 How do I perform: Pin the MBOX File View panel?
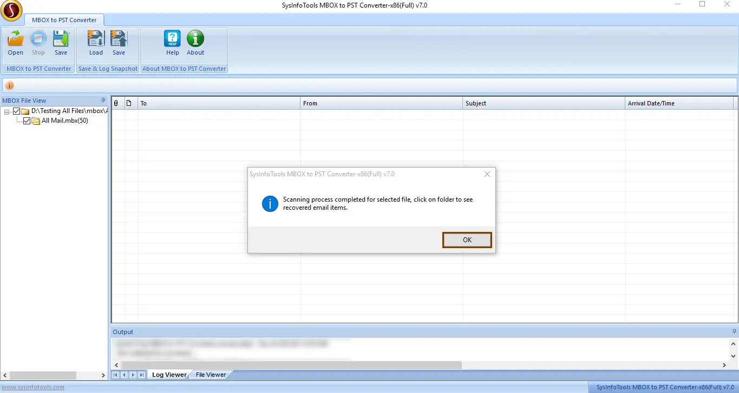tap(103, 101)
